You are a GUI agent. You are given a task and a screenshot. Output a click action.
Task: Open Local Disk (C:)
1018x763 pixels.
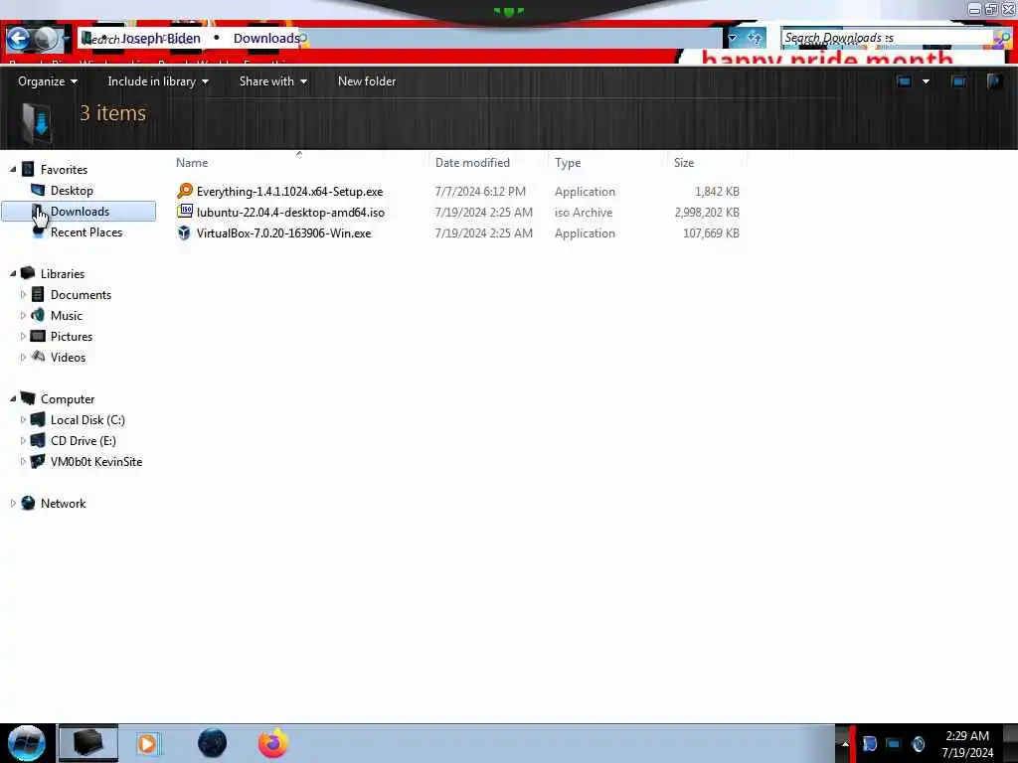click(x=87, y=420)
